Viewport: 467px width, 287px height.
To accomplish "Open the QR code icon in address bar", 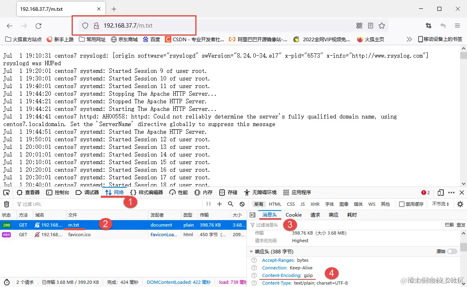I will (x=359, y=26).
